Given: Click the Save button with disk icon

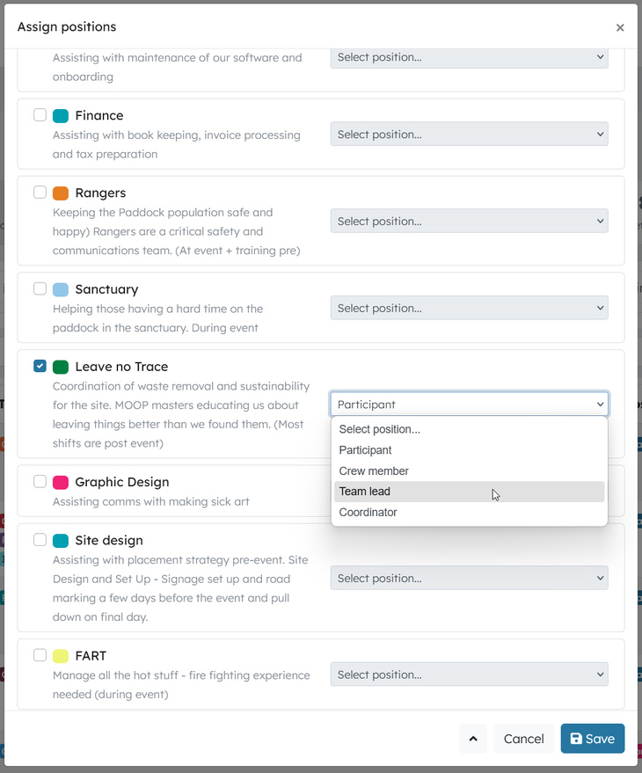Looking at the screenshot, I should pyautogui.click(x=593, y=739).
